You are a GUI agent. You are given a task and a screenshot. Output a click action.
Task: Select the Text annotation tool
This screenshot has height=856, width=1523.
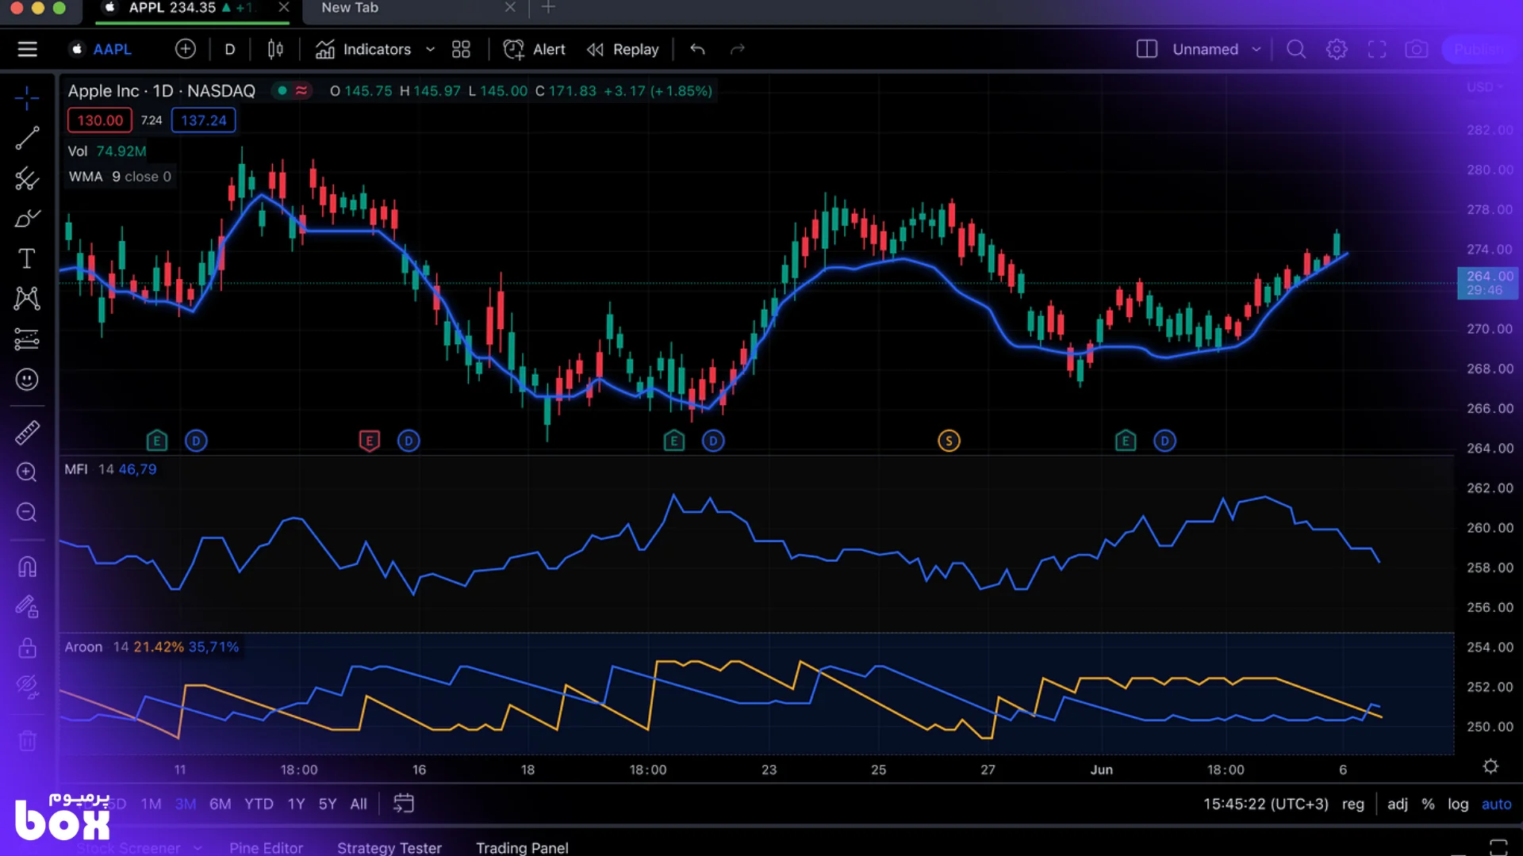(x=27, y=258)
